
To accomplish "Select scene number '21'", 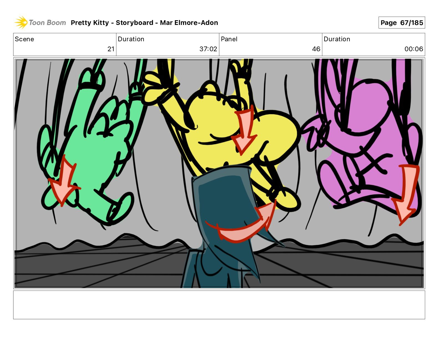I will point(111,49).
